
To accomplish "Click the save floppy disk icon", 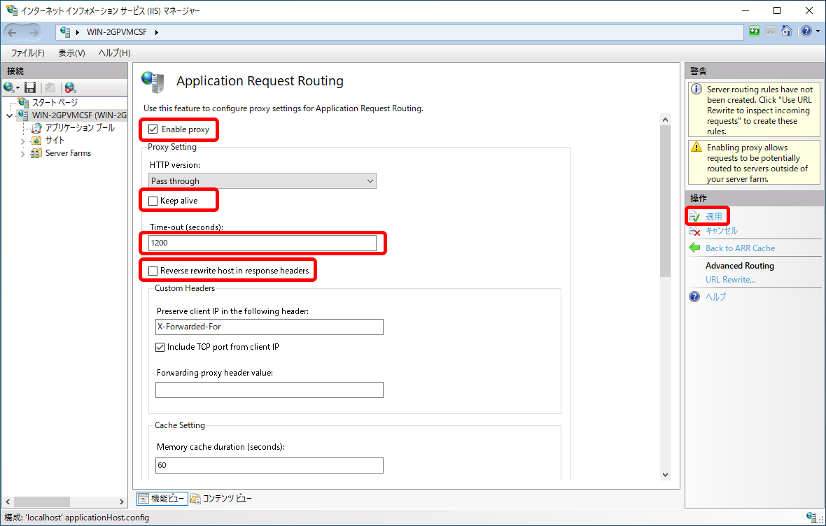I will [x=30, y=87].
